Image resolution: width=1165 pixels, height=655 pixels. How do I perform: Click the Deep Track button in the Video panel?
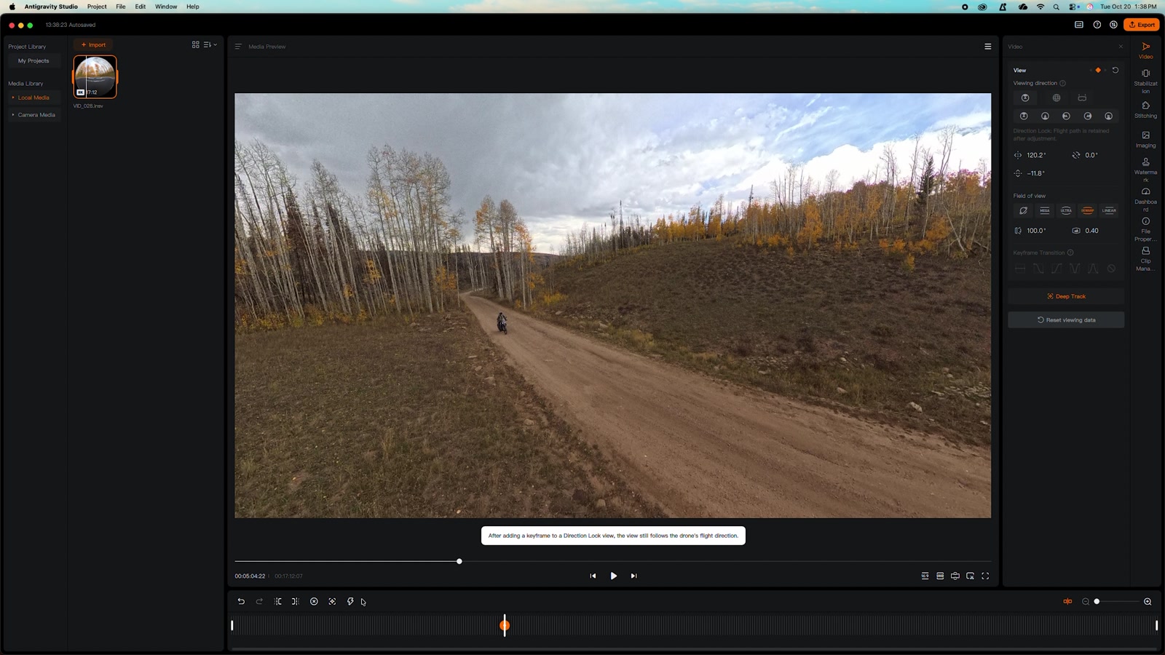click(x=1066, y=296)
